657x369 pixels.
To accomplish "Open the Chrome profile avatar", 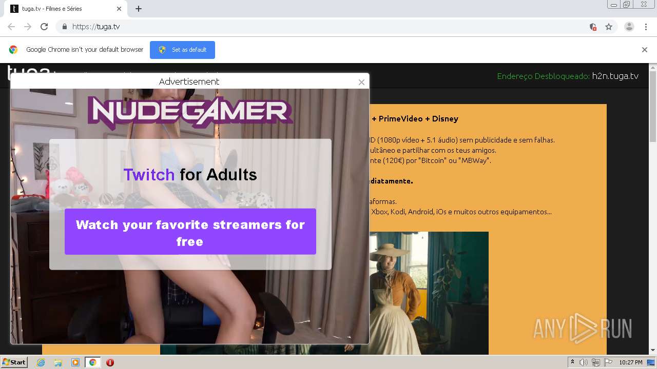I will [x=629, y=27].
